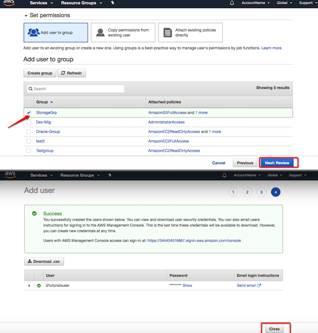Go to step 2 in wizard progress
The height and width of the screenshot is (333, 318).
pyautogui.click(x=247, y=192)
